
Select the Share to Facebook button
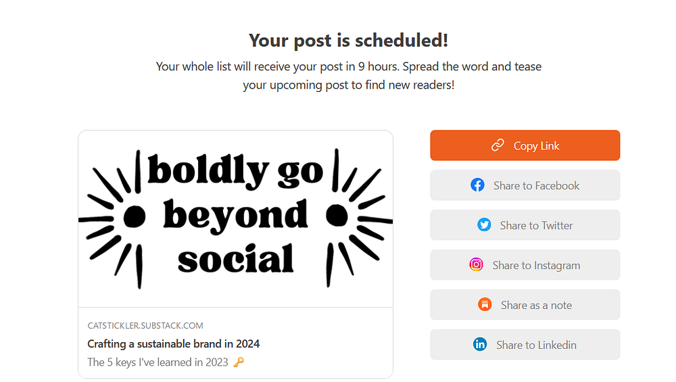(x=525, y=185)
